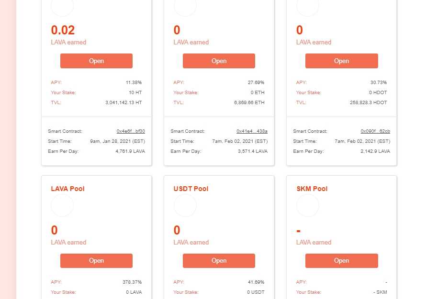The width and height of the screenshot is (426, 299).
Task: Click the circular icon atop the HT pool card
Action: coord(62,7)
